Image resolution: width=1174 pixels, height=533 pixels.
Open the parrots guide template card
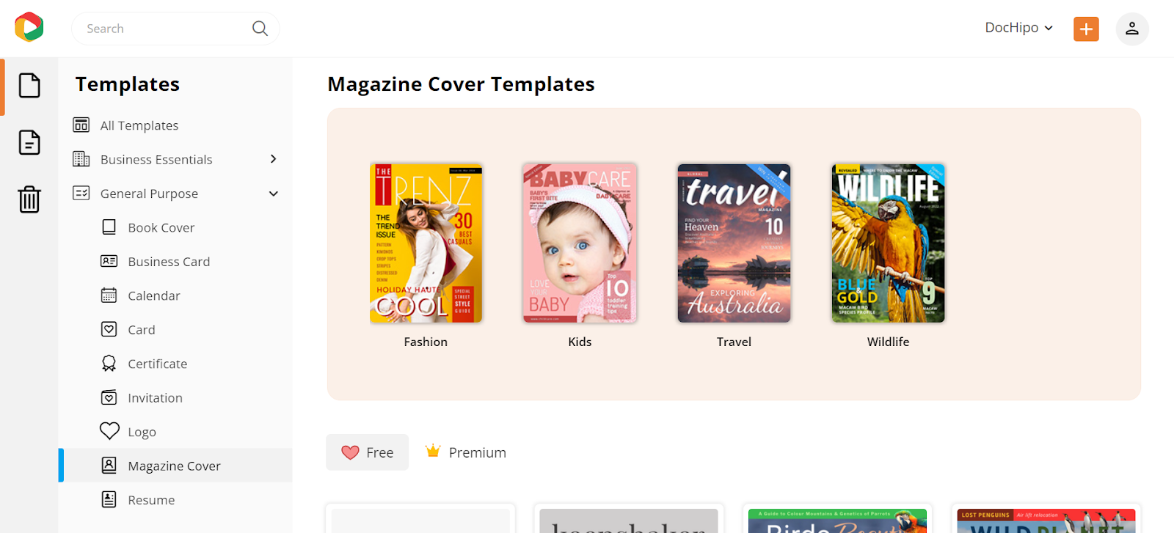tap(837, 519)
